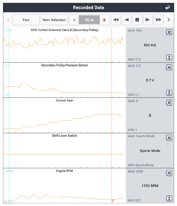Show next toolbar page with right chevron
Image resolution: width=177 pixels, height=206 pixels.
pyautogui.click(x=169, y=20)
